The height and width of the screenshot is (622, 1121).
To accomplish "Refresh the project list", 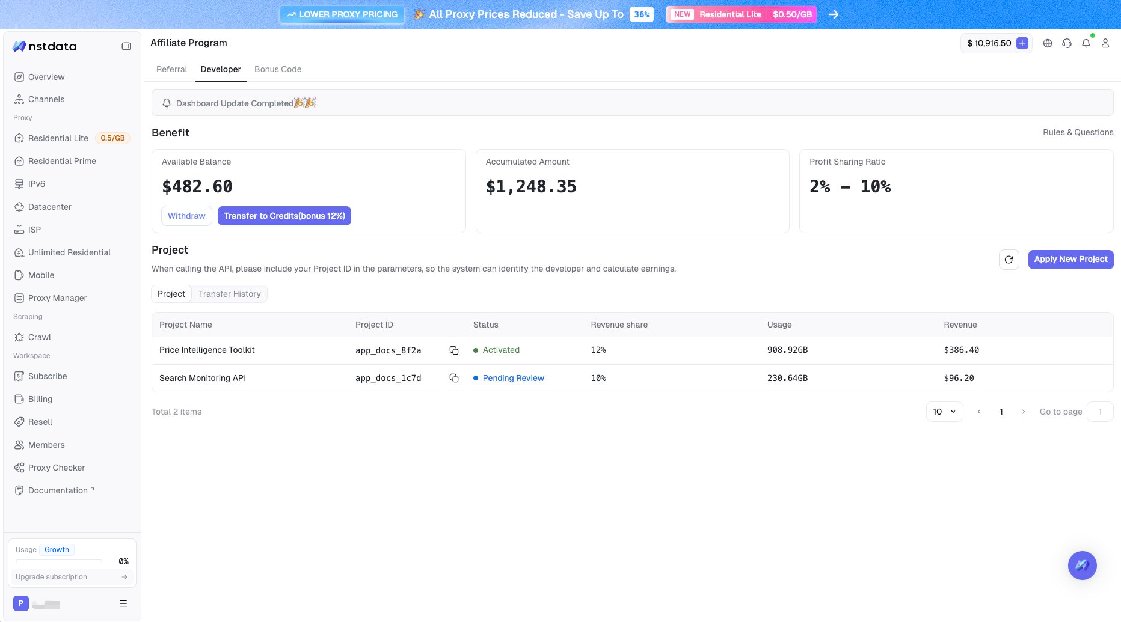I will (1009, 260).
